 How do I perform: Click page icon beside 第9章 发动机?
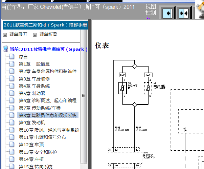pos(12,122)
